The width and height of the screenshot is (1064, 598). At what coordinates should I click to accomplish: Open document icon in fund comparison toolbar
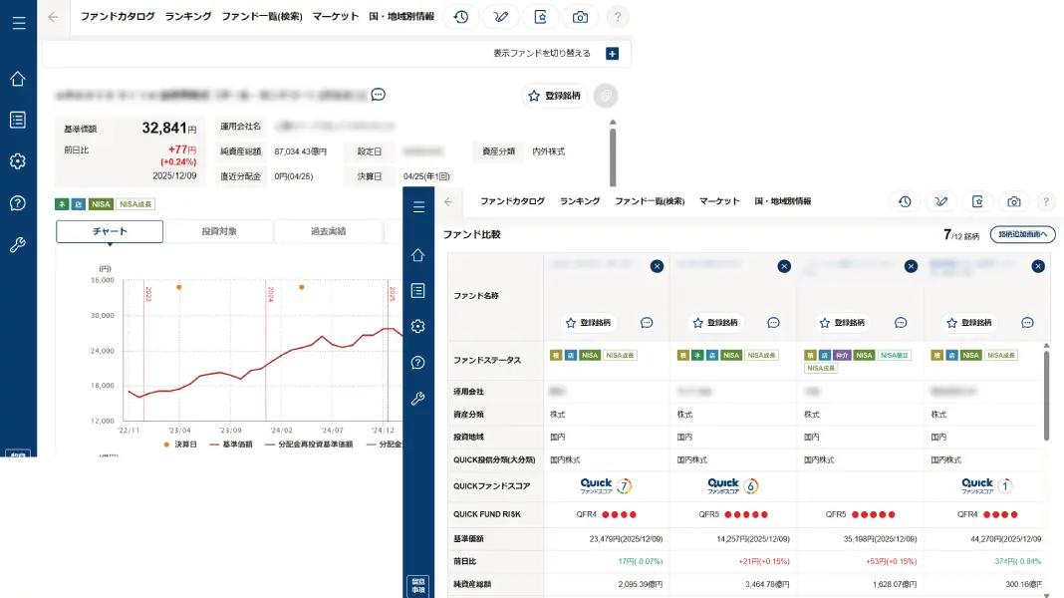tap(977, 201)
